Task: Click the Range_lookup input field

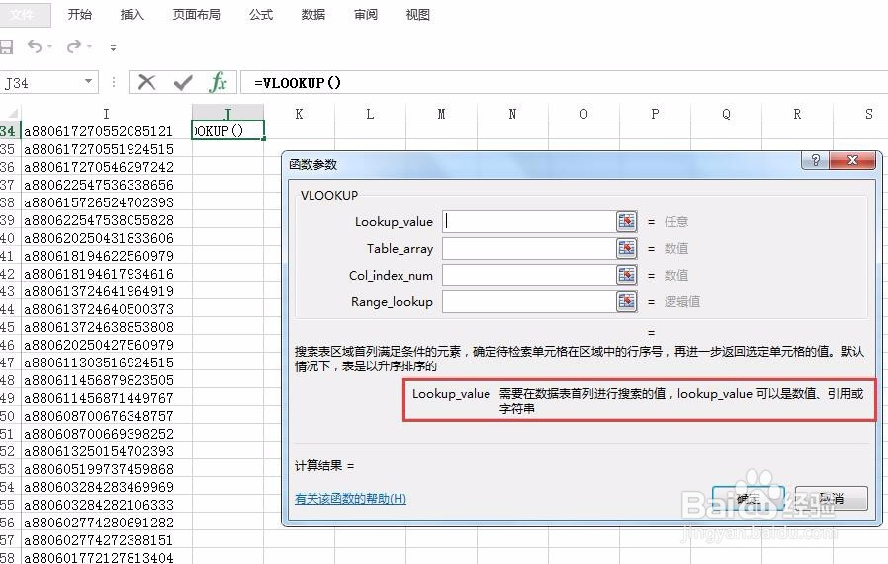Action: [x=528, y=301]
